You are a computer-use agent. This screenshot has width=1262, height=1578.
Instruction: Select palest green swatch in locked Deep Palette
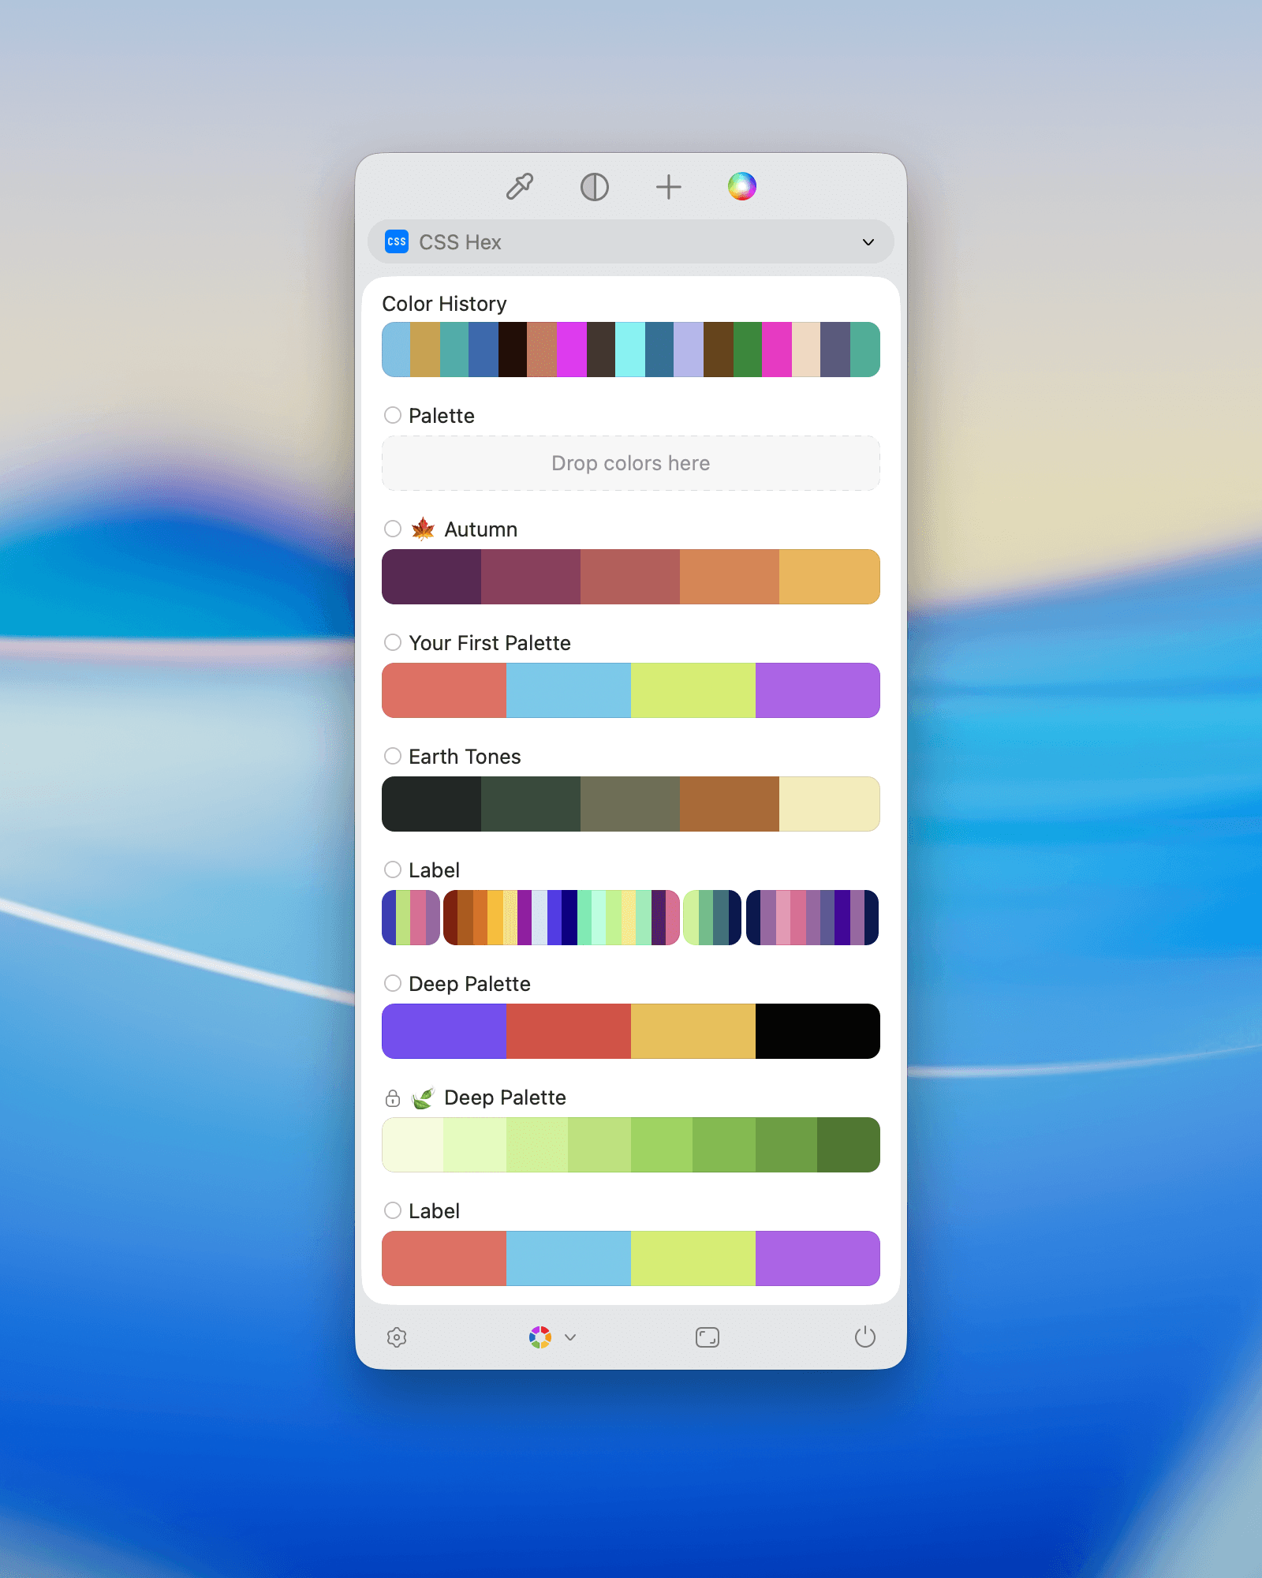coord(413,1145)
